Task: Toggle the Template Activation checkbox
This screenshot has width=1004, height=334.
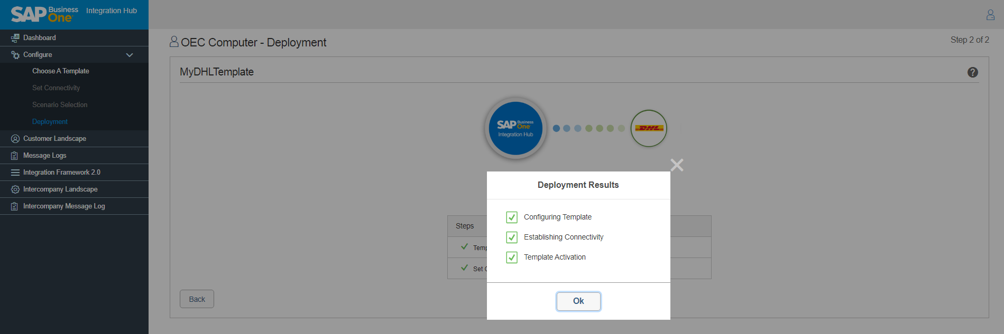Action: [x=511, y=257]
